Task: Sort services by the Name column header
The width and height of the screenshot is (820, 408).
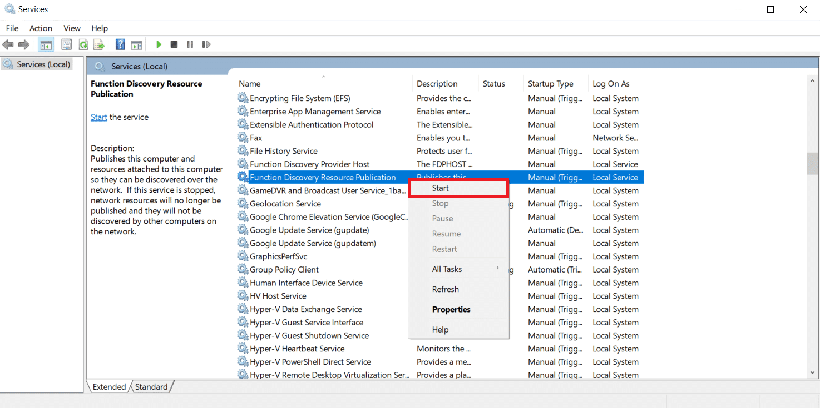Action: pyautogui.click(x=250, y=84)
